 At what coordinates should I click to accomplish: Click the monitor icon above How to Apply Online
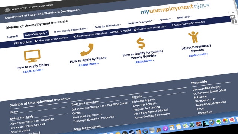[x=32, y=56]
